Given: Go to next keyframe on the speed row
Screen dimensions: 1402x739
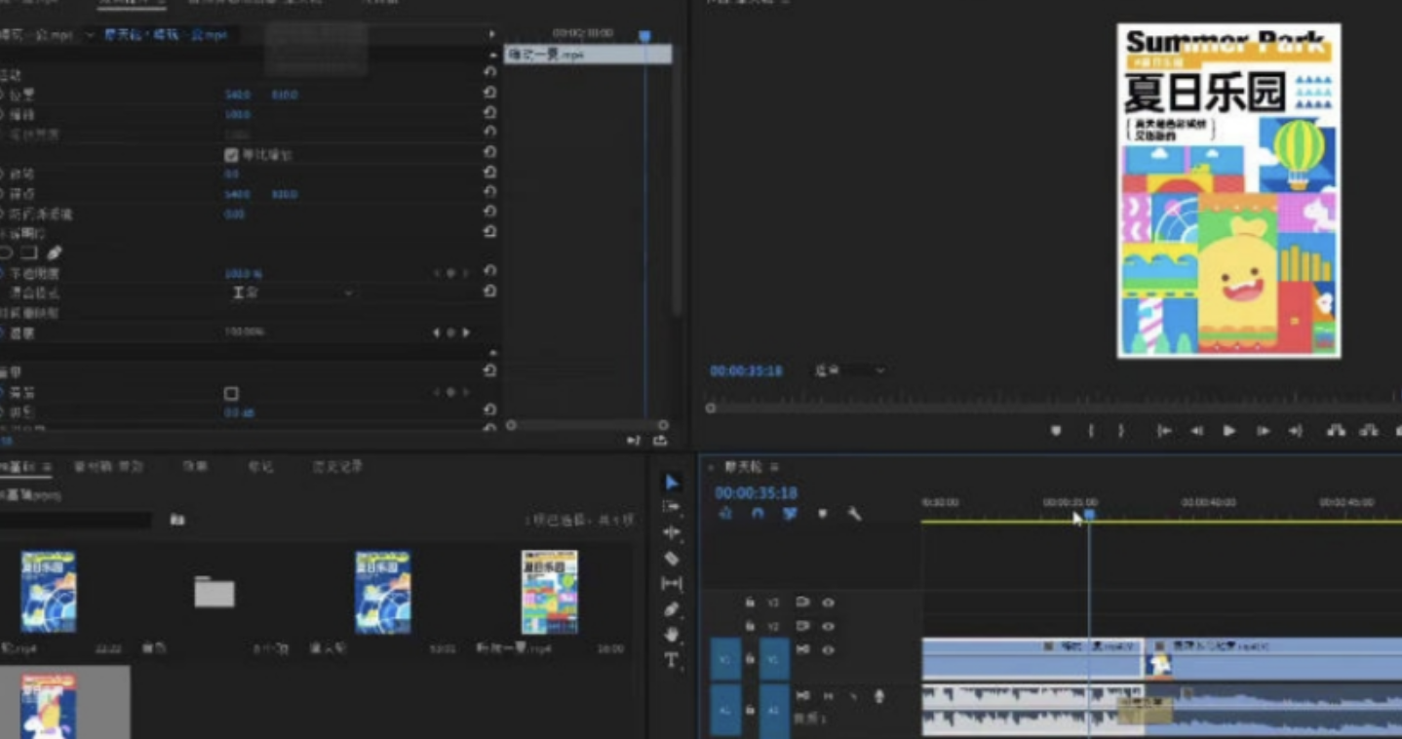Looking at the screenshot, I should point(466,332).
